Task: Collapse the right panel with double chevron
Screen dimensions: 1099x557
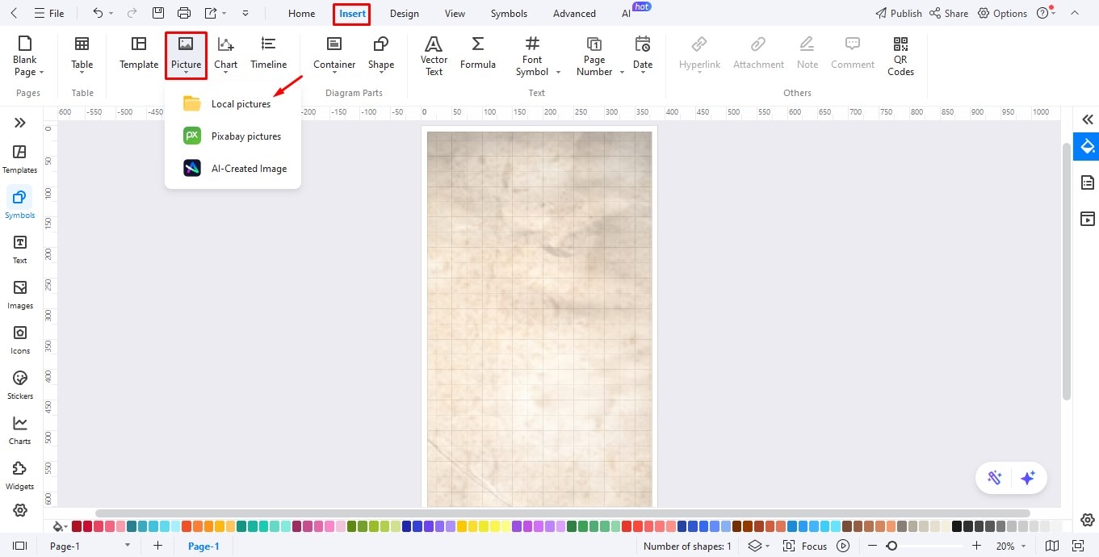Action: [1087, 119]
